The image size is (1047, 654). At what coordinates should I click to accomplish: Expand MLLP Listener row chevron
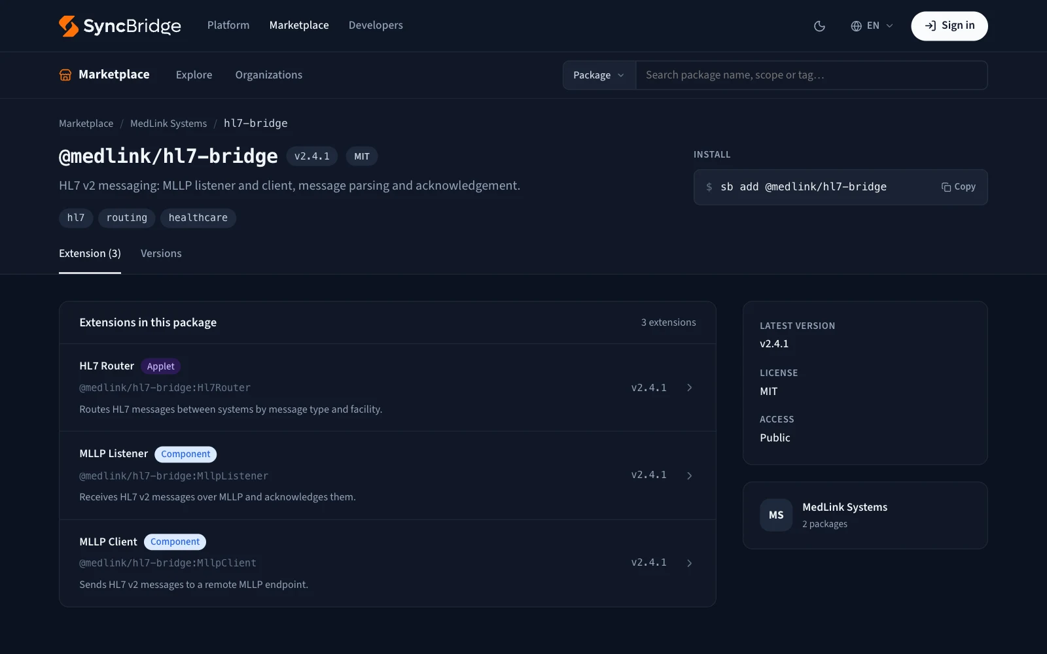coord(690,475)
